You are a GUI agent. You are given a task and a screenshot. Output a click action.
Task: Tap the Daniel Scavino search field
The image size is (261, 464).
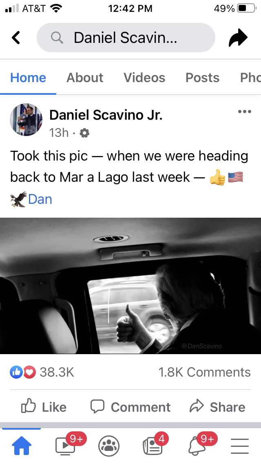click(126, 38)
